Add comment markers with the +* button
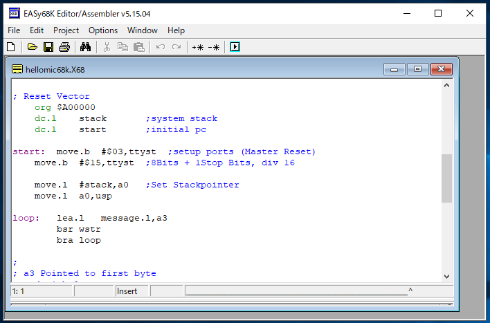This screenshot has width=490, height=323. (x=198, y=47)
